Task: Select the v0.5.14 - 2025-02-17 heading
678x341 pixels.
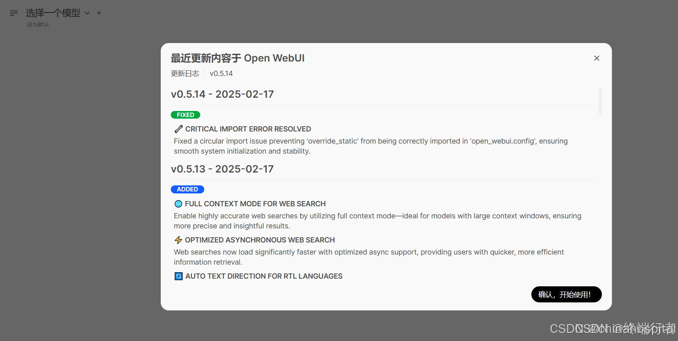Action: [222, 94]
